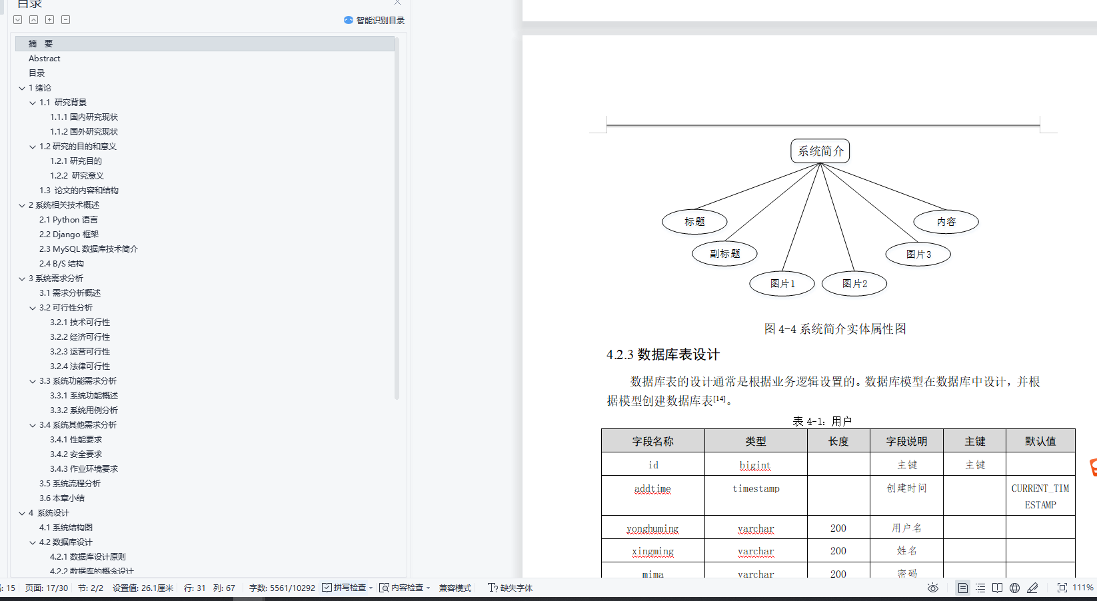Click the 111% zoom level

tap(1082, 588)
